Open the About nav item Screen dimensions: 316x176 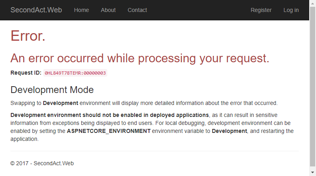108,10
